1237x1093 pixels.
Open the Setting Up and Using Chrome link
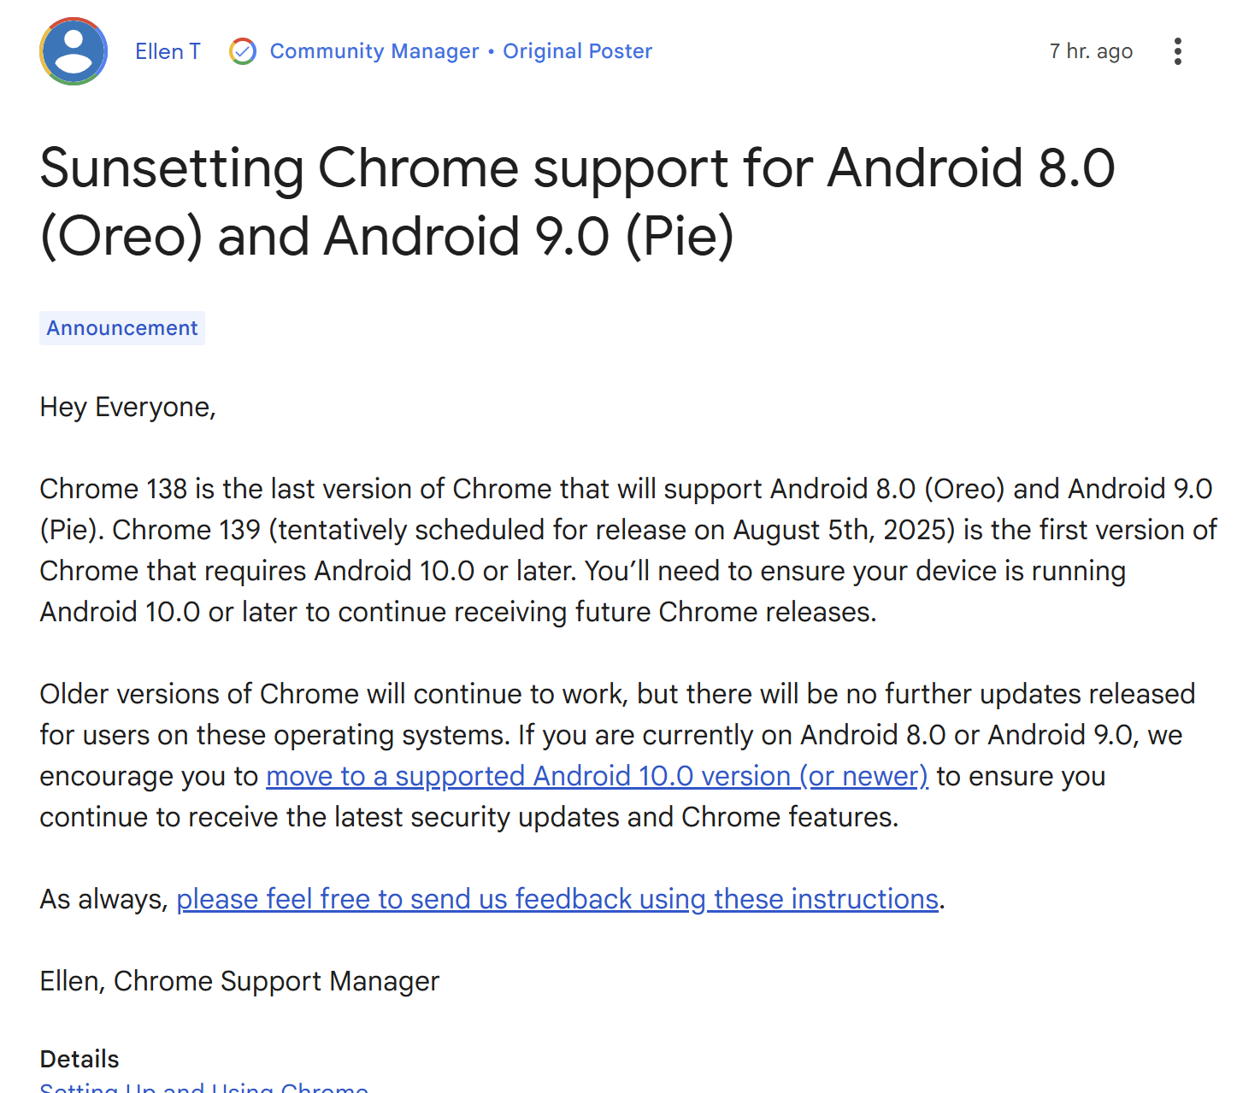click(x=203, y=1087)
